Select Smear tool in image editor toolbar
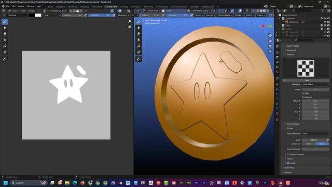332x187 pixels. point(5,34)
